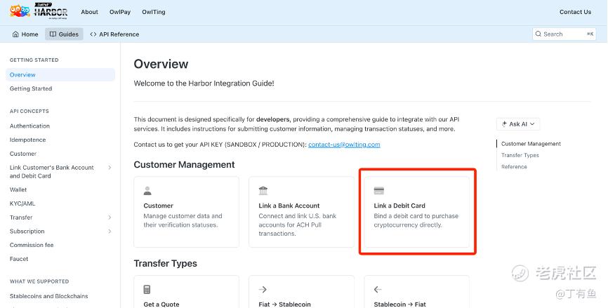Click the Customer Management section heading
The width and height of the screenshot is (608, 308).
pyautogui.click(x=184, y=165)
